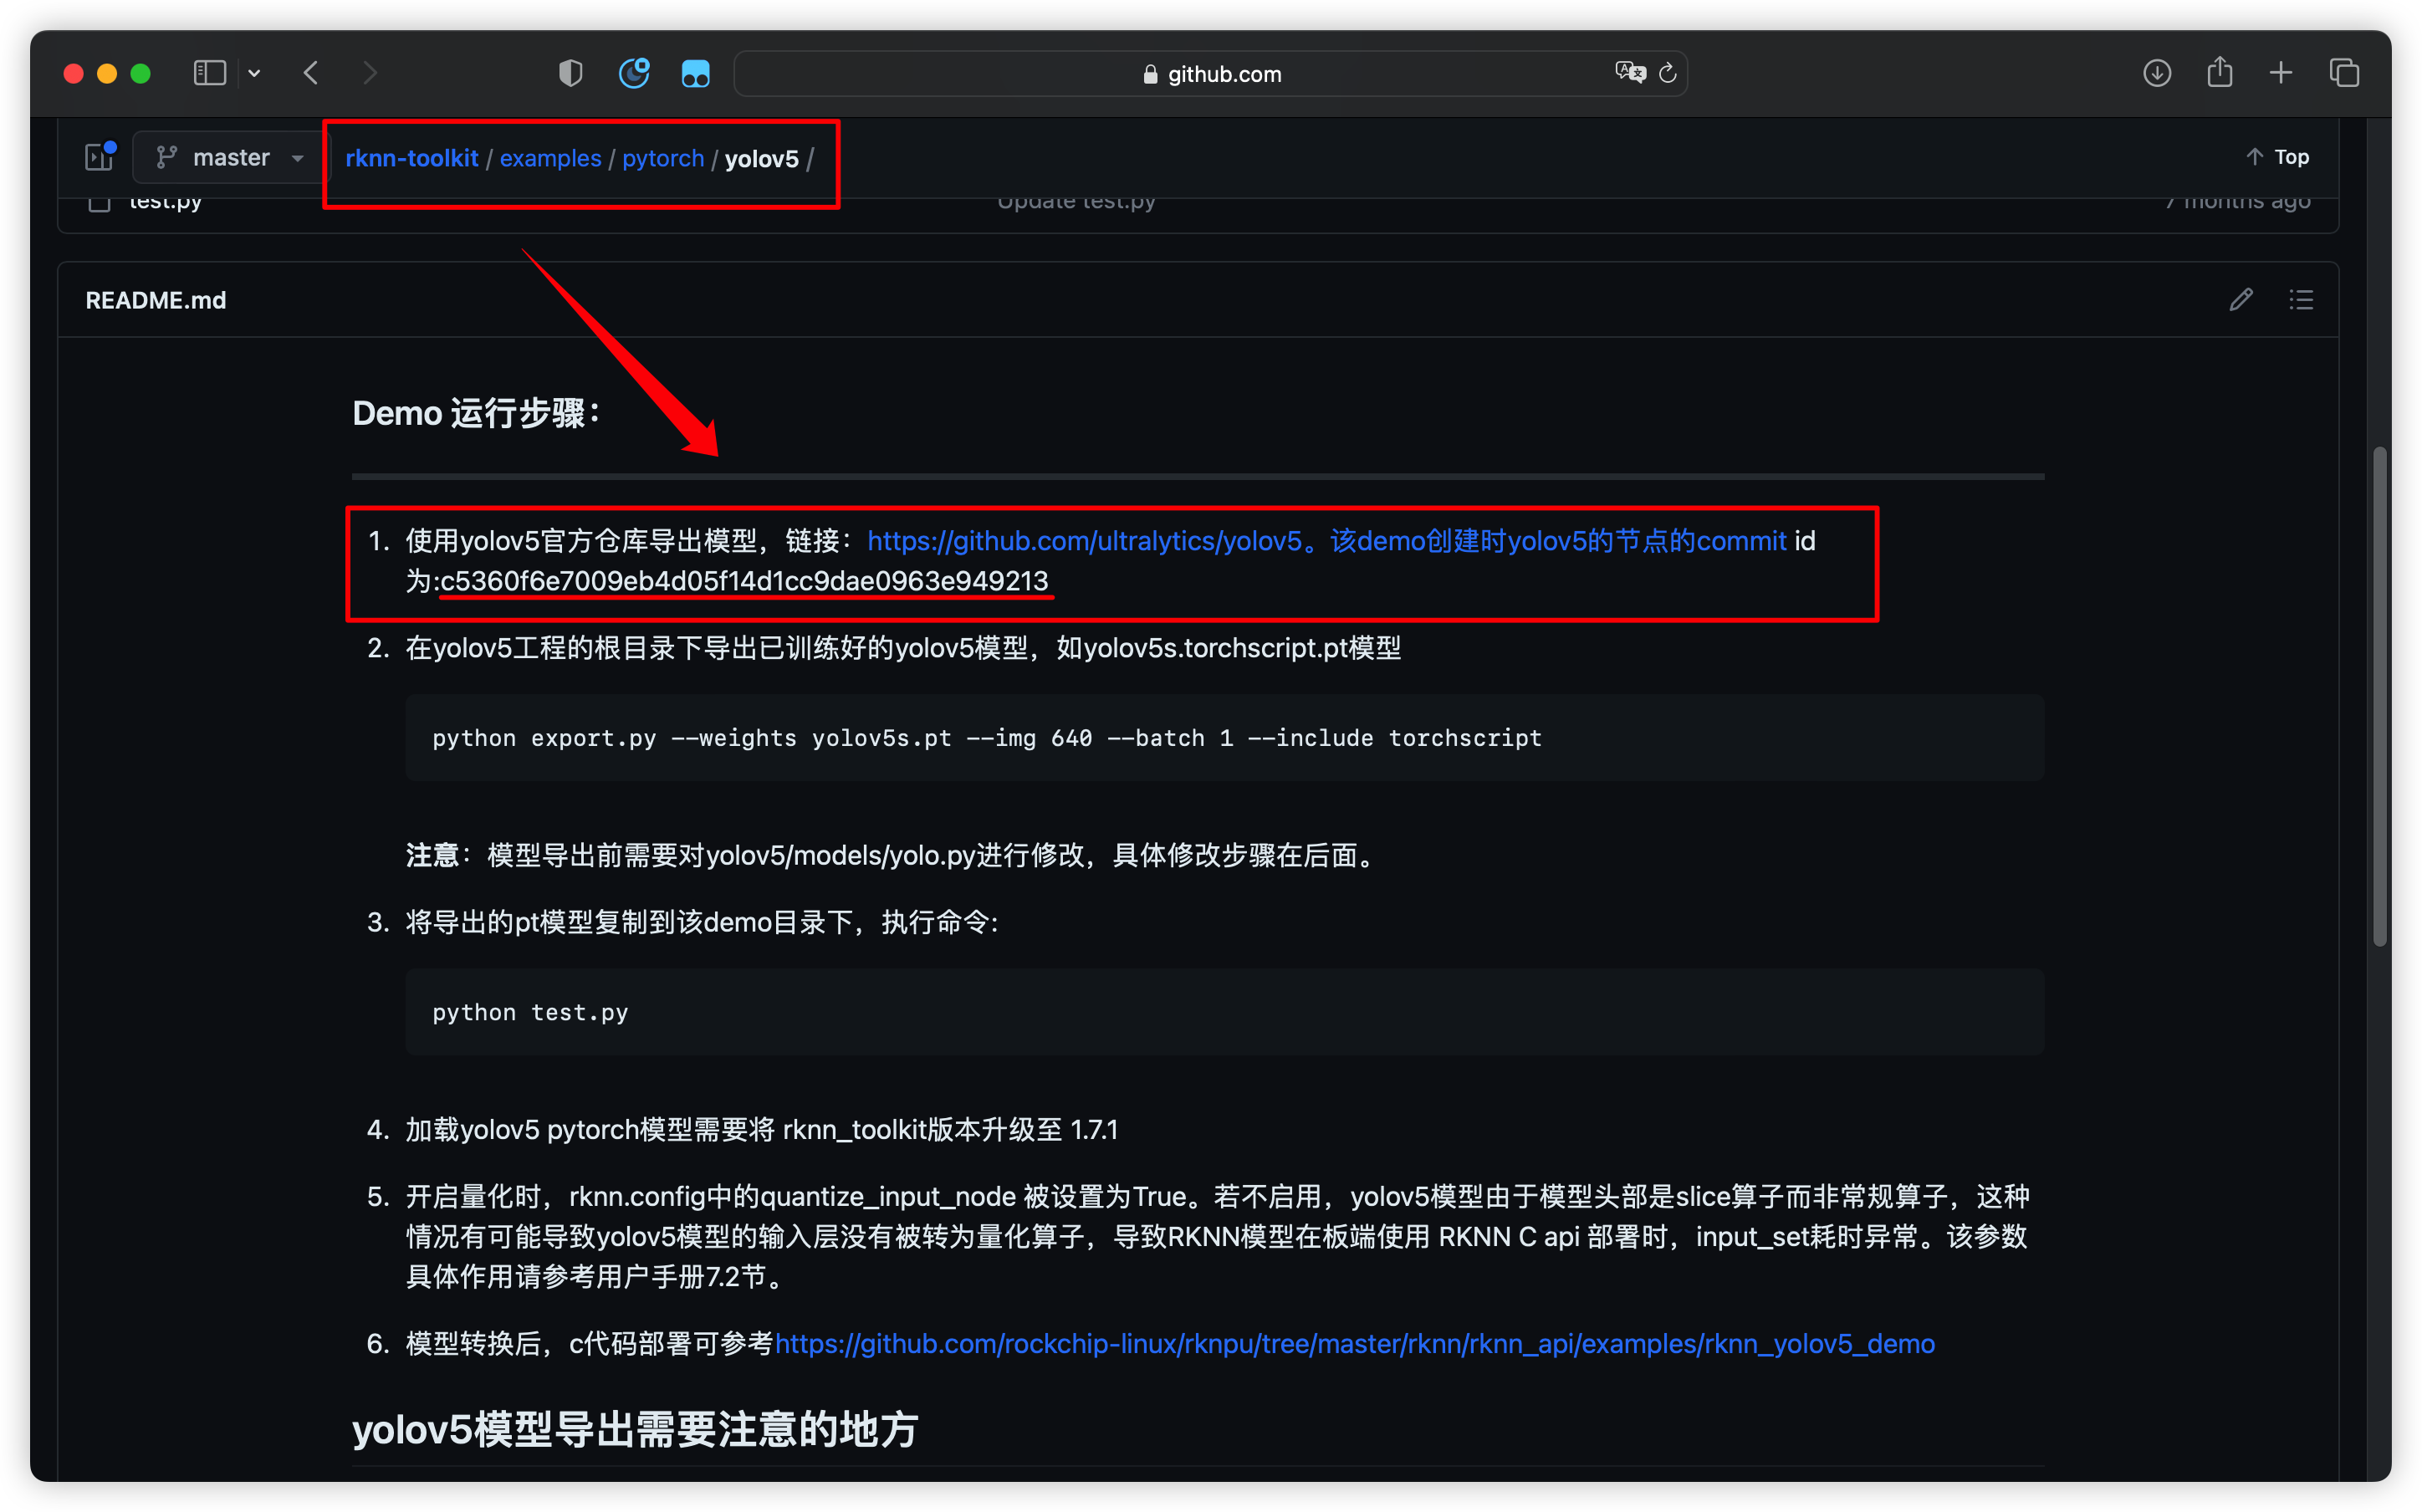Open the privacy shield report
The image size is (2422, 1512).
[x=570, y=73]
